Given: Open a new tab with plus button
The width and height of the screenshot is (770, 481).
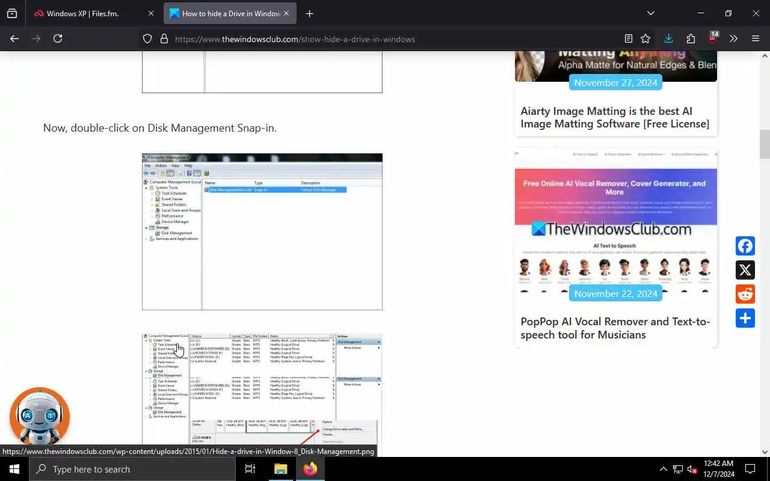Looking at the screenshot, I should point(309,13).
